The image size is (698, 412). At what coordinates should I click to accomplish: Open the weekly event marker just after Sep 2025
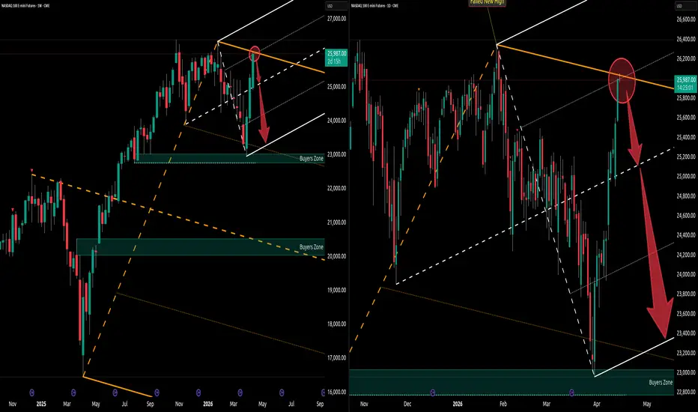pos(157,393)
